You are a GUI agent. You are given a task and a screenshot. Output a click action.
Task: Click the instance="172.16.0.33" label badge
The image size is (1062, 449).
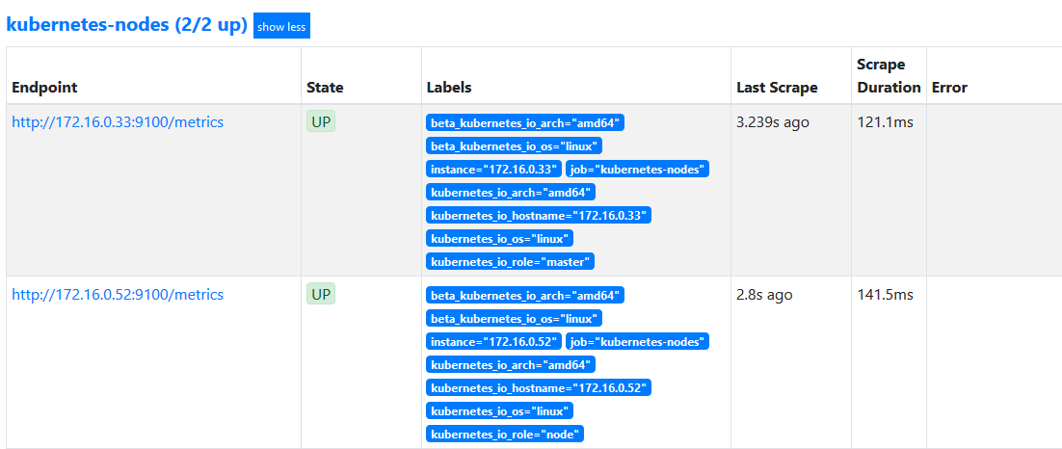click(x=493, y=169)
